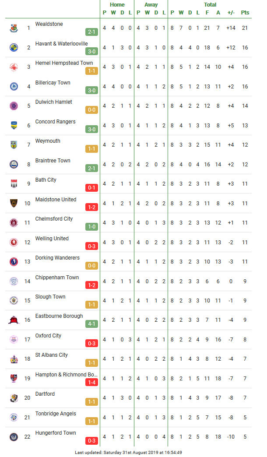The height and width of the screenshot is (457, 267).
Task: Open the Chippenham Town team page
Action: point(57,278)
